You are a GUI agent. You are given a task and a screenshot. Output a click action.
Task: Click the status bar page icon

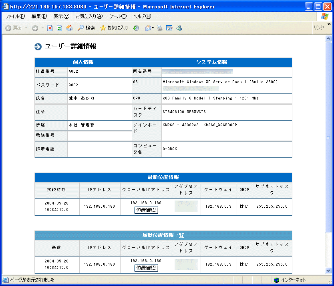point(6,280)
